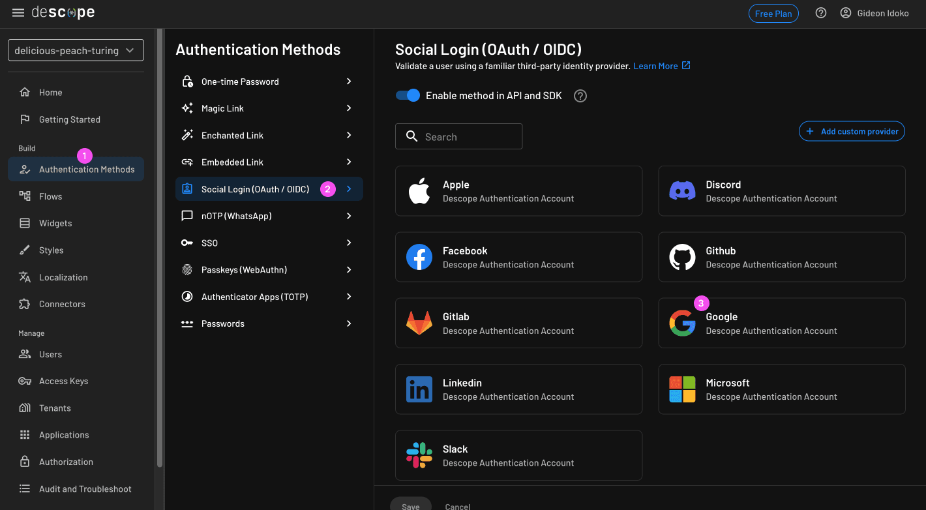Open the Learn More link
926x510 pixels.
(662, 66)
